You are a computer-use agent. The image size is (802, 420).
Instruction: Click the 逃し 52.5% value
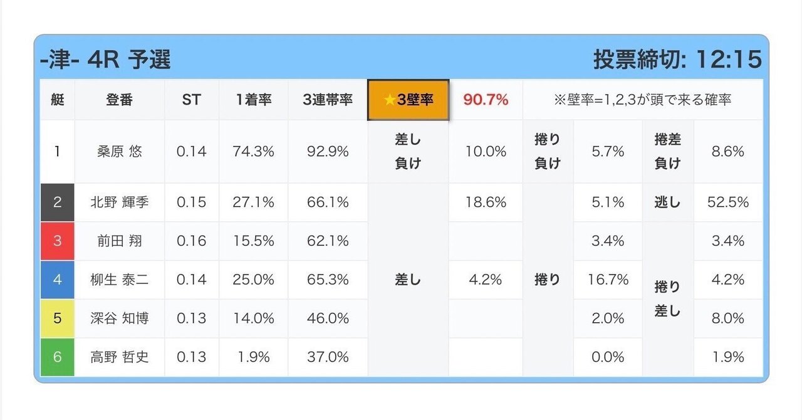(727, 202)
